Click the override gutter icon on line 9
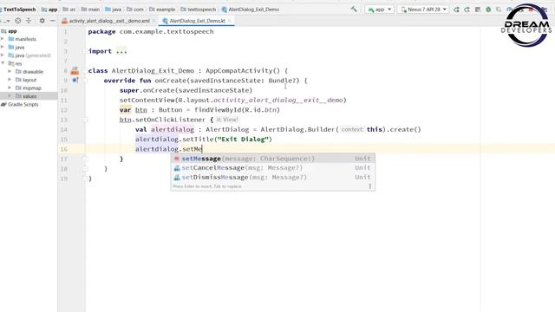 point(75,81)
